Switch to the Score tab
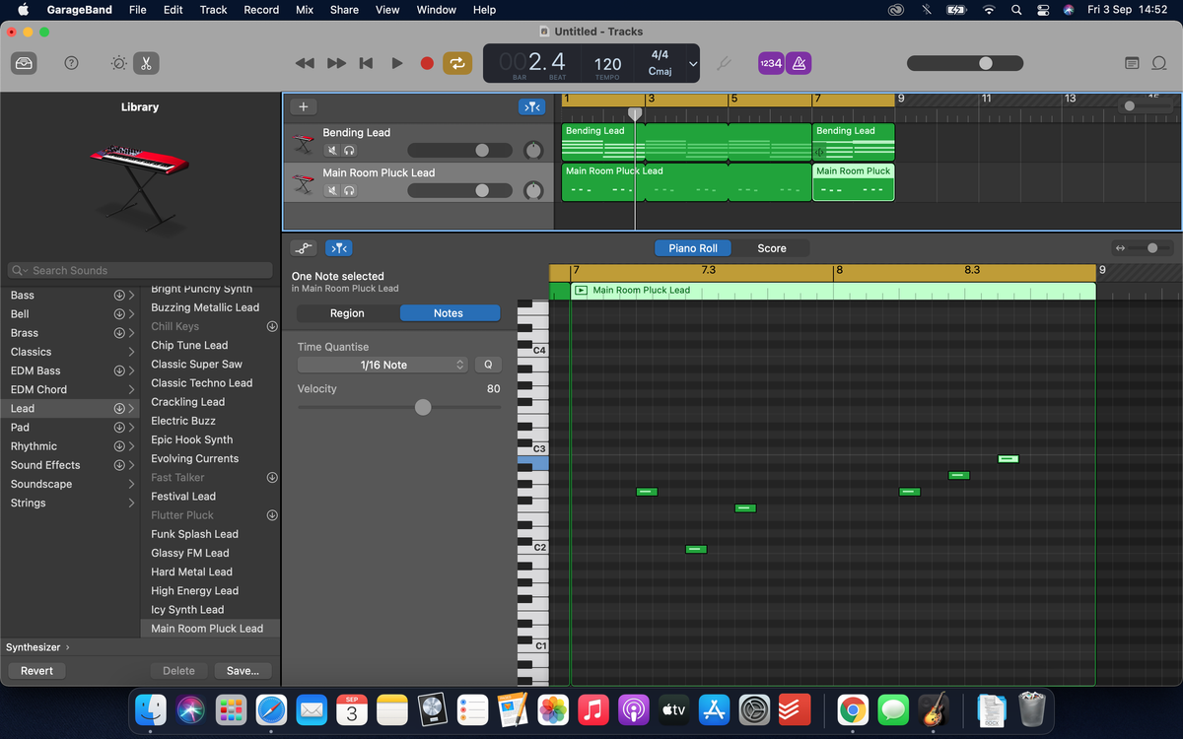Screen dimensions: 1183x739 773,248
